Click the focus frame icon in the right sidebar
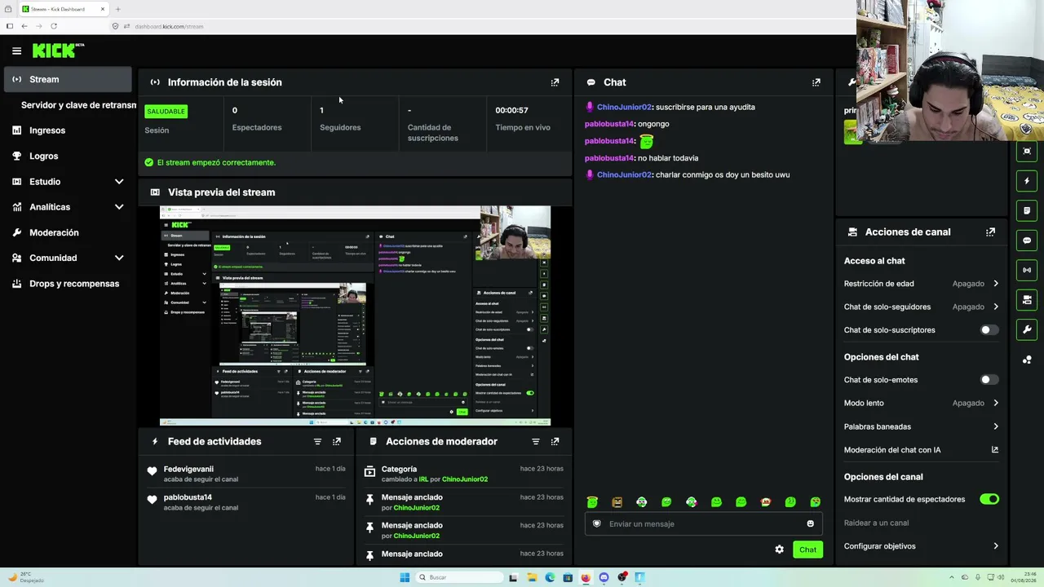 [1027, 151]
